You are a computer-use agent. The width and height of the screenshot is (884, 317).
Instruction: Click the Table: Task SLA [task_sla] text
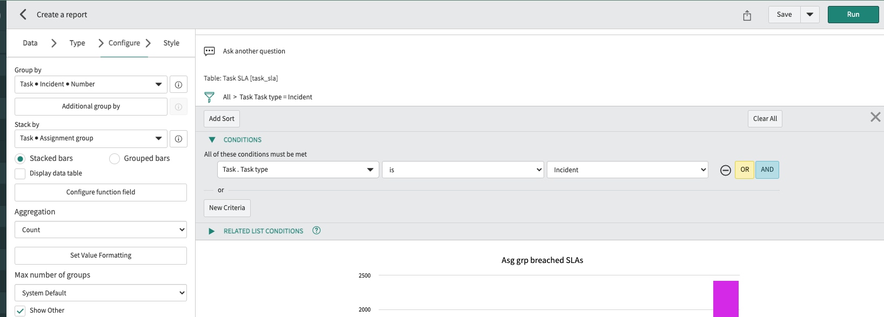tap(241, 78)
